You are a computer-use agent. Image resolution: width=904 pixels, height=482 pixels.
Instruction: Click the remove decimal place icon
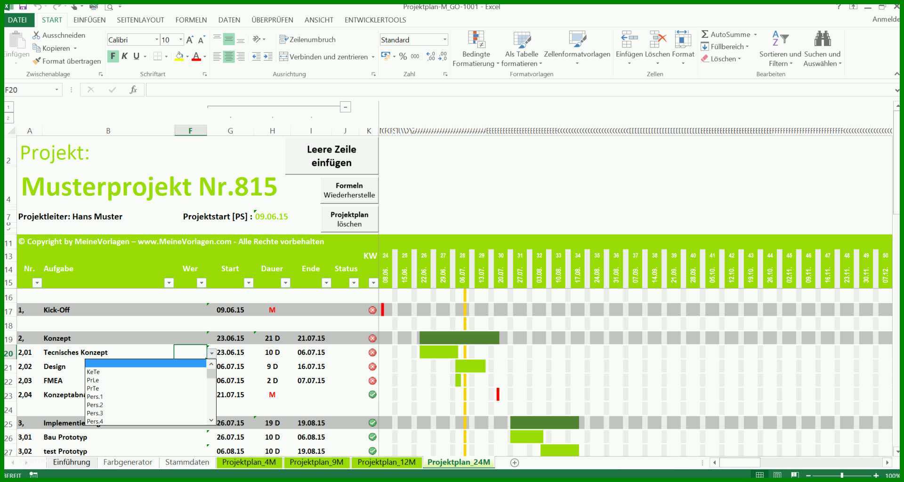point(443,56)
